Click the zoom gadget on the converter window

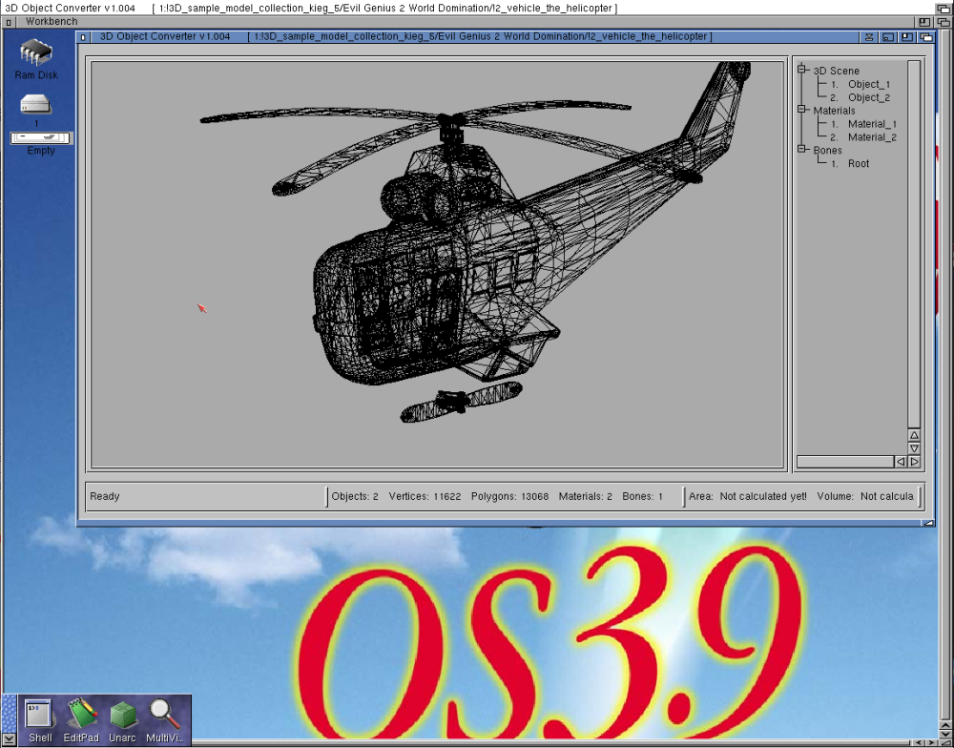click(x=909, y=36)
